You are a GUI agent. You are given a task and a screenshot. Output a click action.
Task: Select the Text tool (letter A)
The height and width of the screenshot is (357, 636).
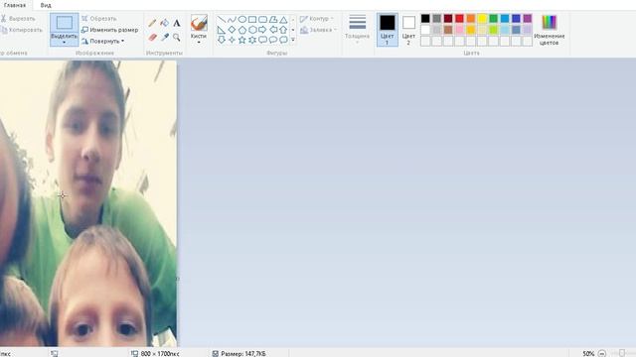click(177, 23)
